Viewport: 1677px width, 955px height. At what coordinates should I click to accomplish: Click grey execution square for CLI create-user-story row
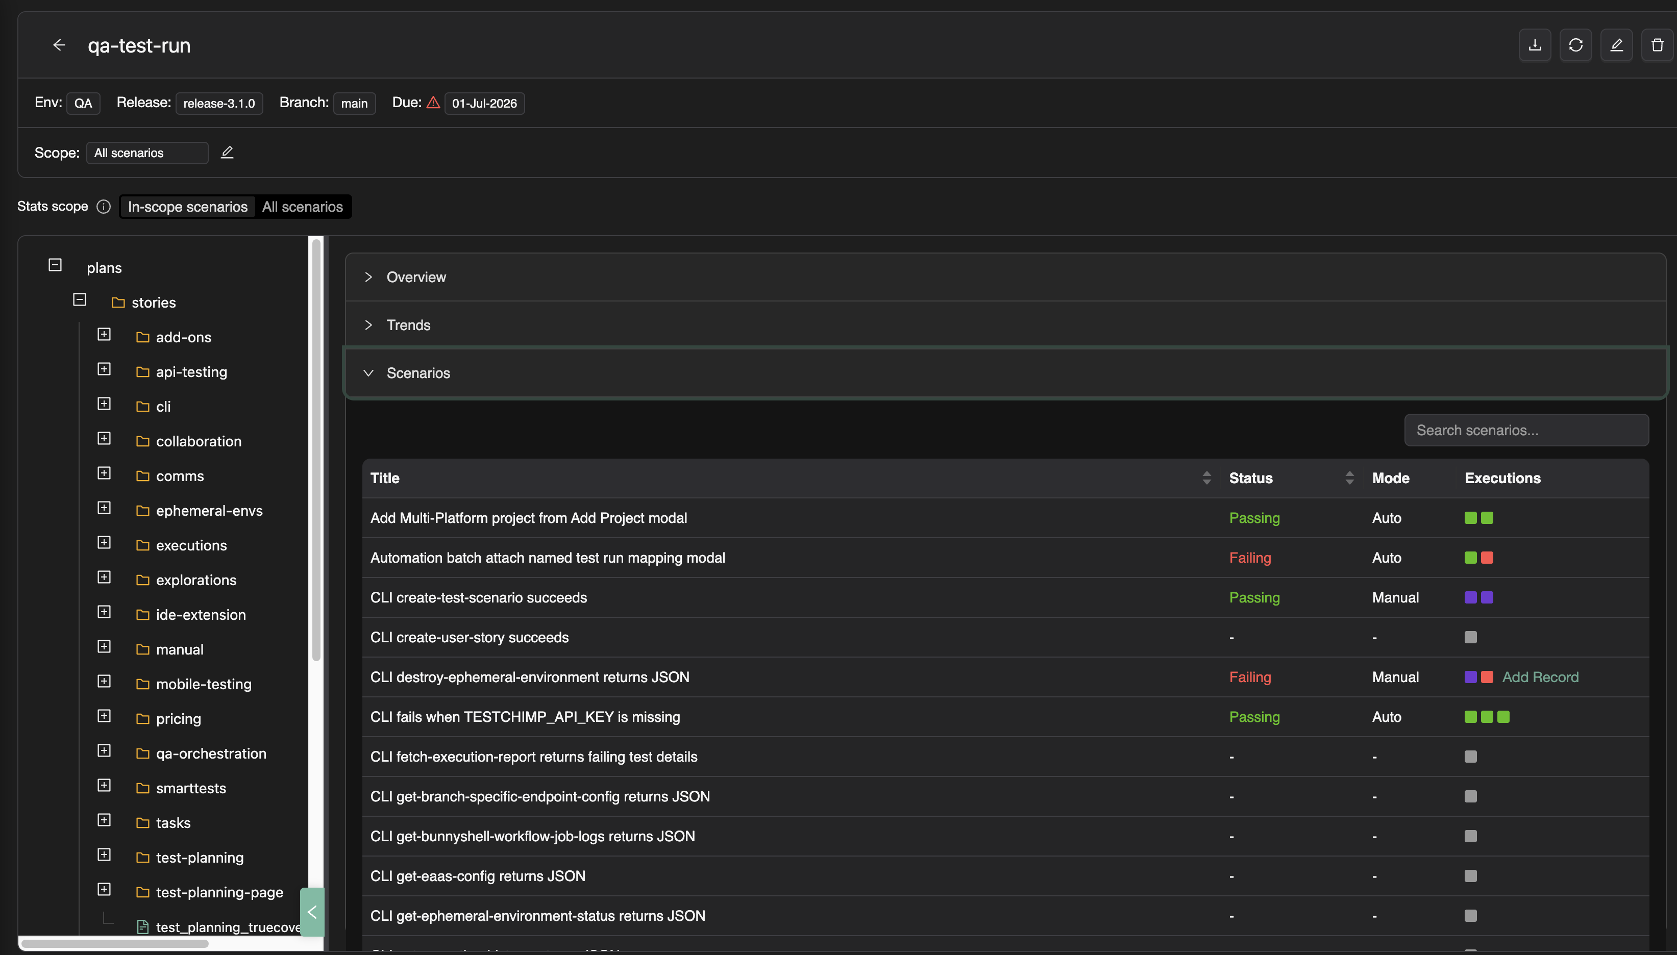[x=1470, y=638]
